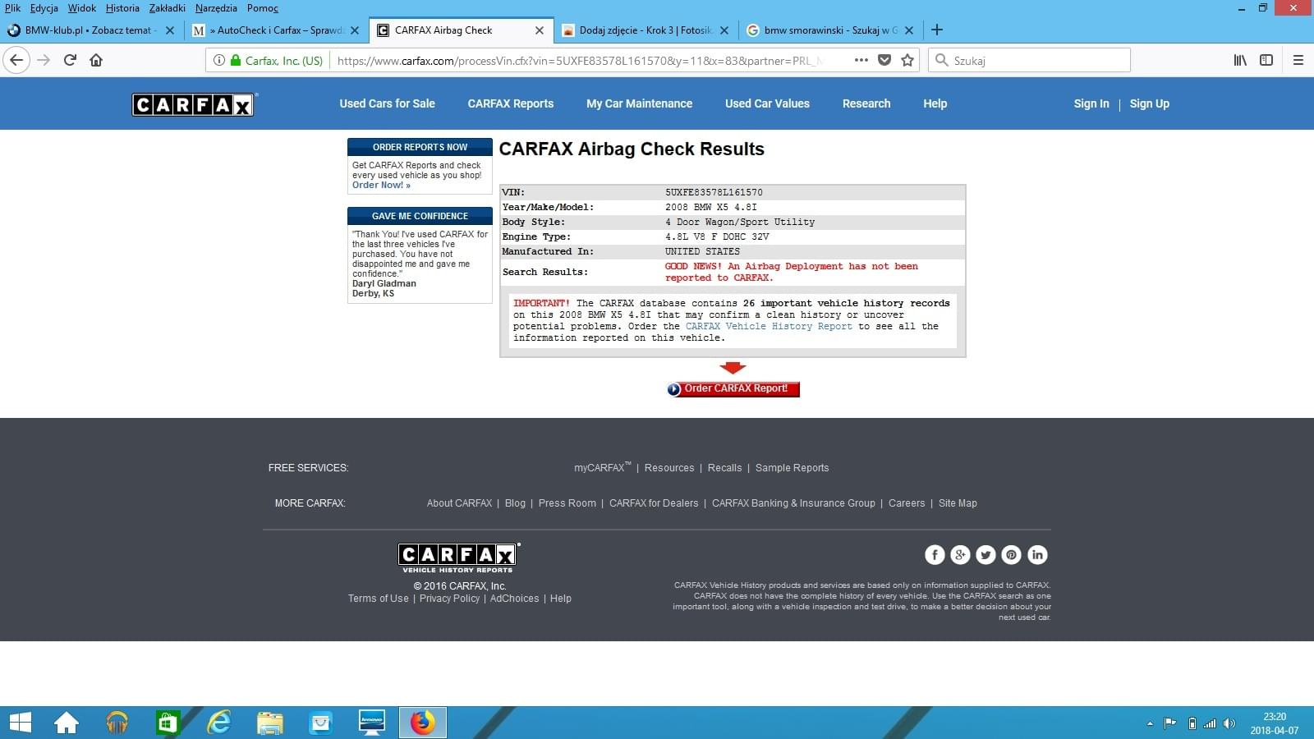This screenshot has height=739, width=1314.
Task: Click the Szukaj search field
Action: [x=1029, y=60]
